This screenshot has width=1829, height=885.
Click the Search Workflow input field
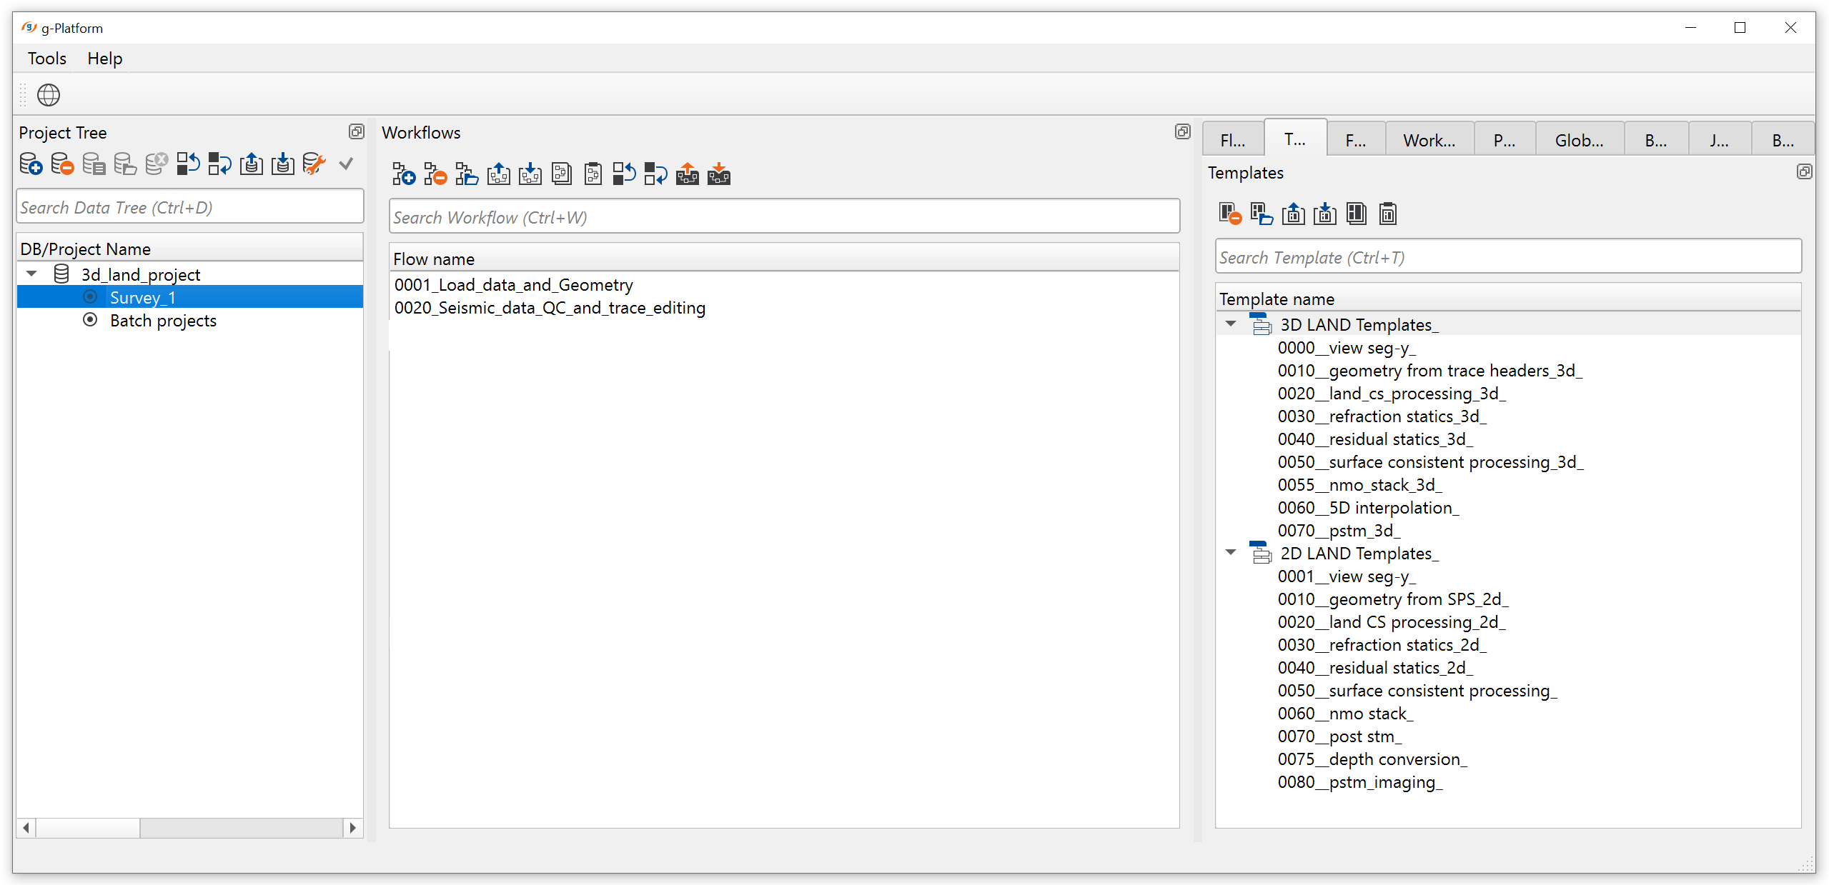(x=784, y=217)
